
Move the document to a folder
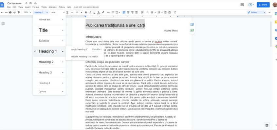pos(31,3)
